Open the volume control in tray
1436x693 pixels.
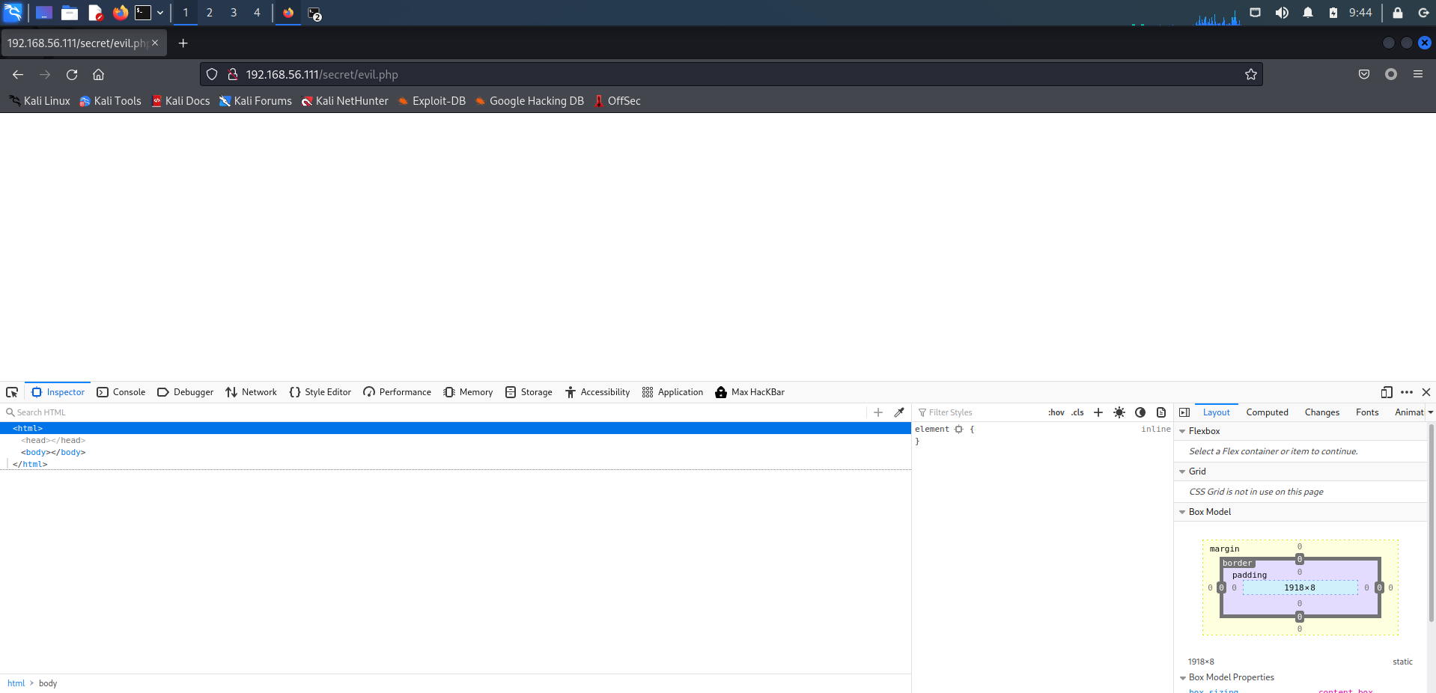1282,13
